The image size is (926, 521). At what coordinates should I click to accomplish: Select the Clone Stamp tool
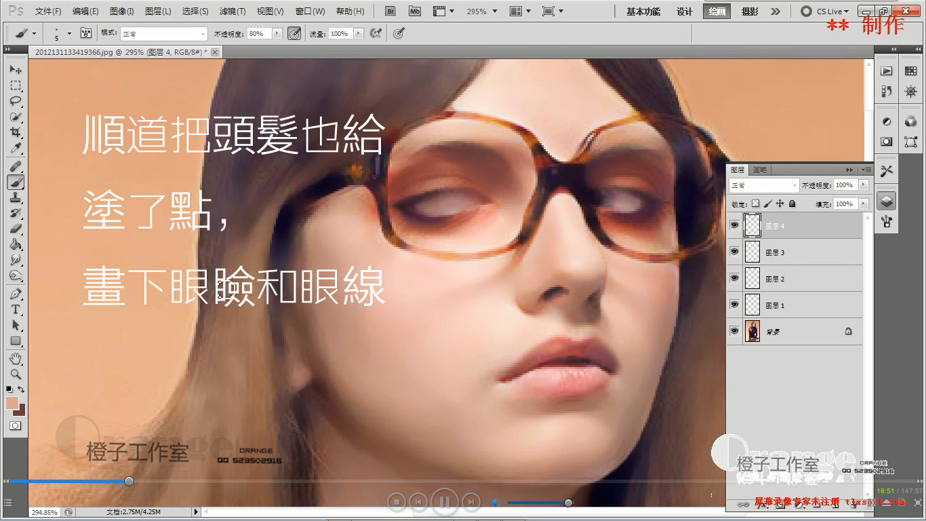[x=16, y=198]
